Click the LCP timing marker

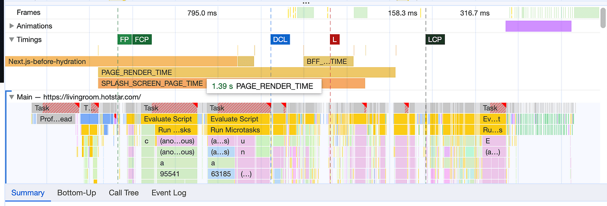pos(435,40)
